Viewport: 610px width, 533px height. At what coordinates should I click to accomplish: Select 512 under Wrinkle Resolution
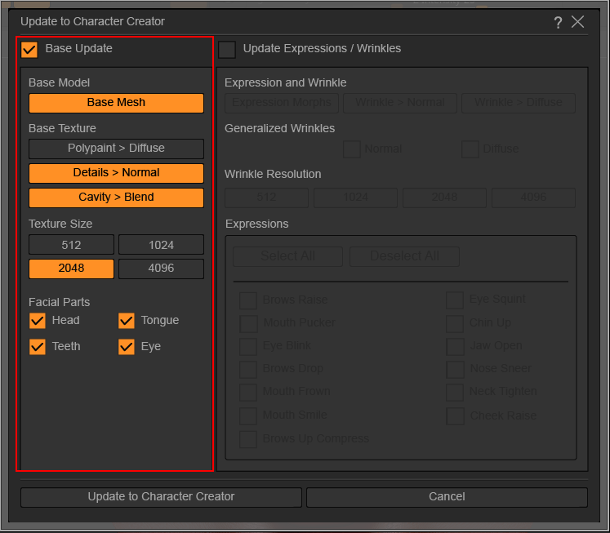tap(266, 198)
